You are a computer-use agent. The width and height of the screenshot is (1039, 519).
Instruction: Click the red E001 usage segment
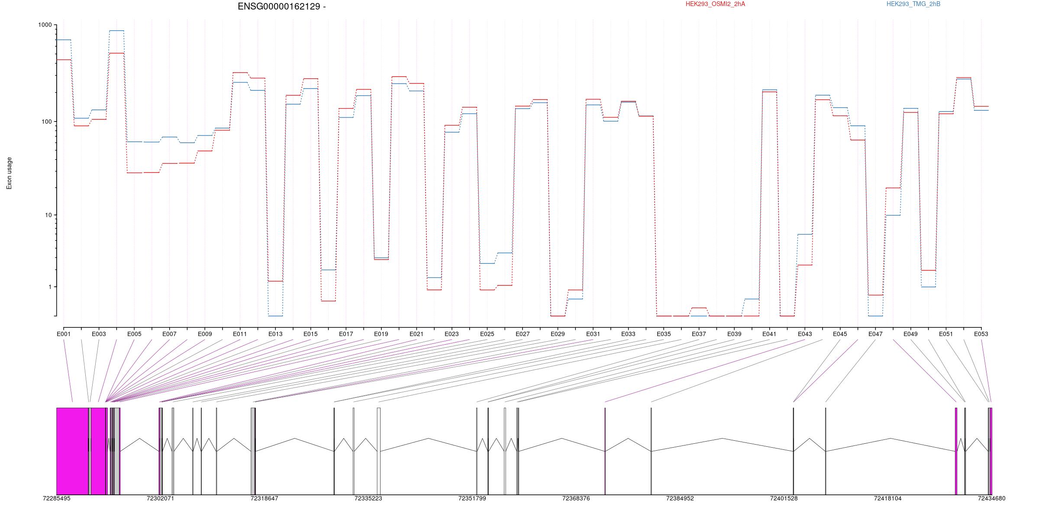[x=64, y=60]
